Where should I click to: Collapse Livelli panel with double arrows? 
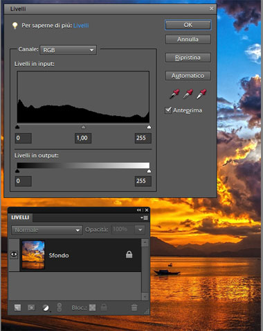[x=138, y=210]
